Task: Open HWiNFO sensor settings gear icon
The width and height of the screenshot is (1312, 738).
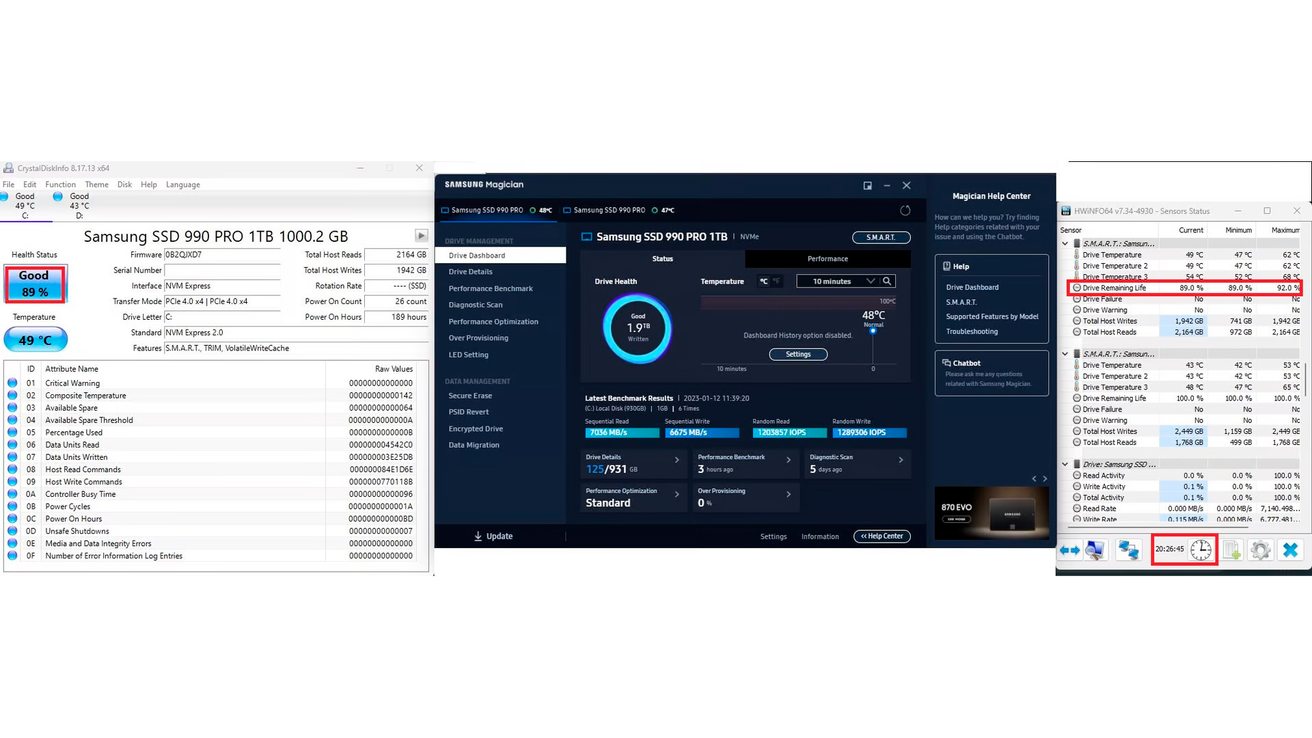Action: coord(1260,550)
